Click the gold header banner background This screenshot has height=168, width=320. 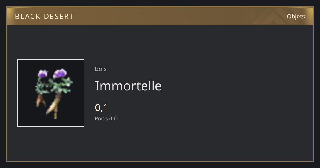160,16
